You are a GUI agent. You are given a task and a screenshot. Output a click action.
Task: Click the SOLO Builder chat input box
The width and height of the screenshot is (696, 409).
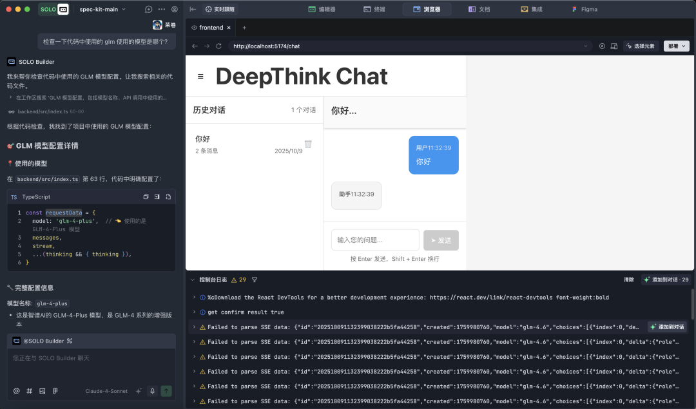click(92, 366)
